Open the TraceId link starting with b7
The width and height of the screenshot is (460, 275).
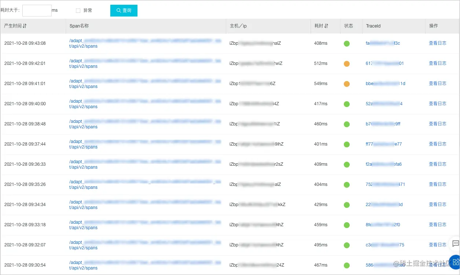[383, 124]
